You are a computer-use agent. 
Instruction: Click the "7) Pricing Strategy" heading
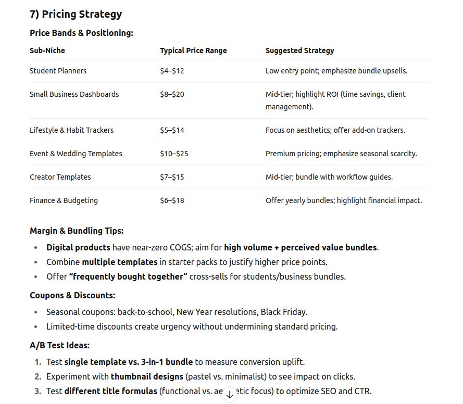(x=76, y=14)
